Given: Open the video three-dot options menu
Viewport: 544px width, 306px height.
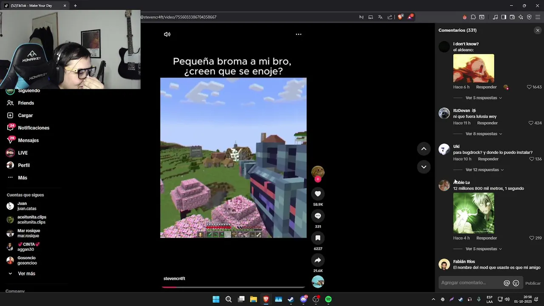Looking at the screenshot, I should point(298,34).
